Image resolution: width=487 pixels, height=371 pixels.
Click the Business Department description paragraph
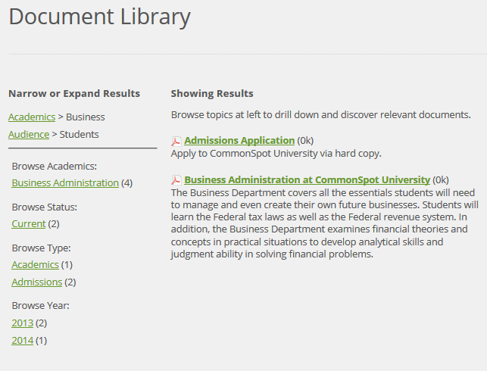[x=325, y=223]
